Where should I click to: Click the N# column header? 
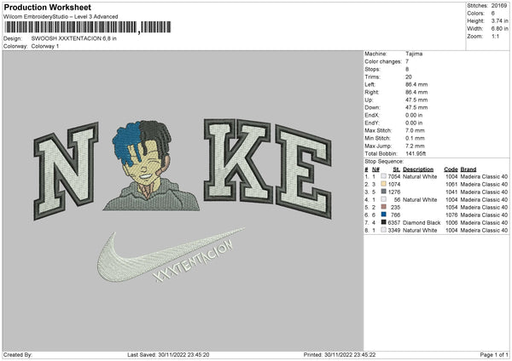[x=375, y=169]
